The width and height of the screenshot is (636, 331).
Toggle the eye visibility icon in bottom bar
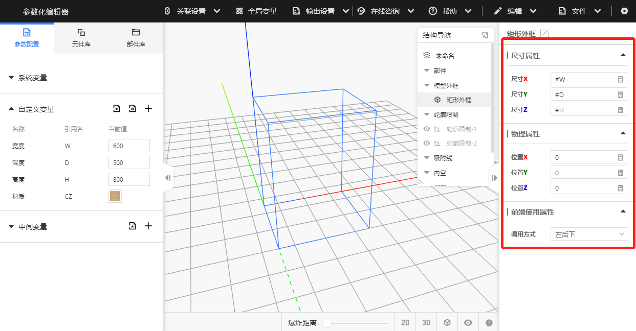(468, 322)
